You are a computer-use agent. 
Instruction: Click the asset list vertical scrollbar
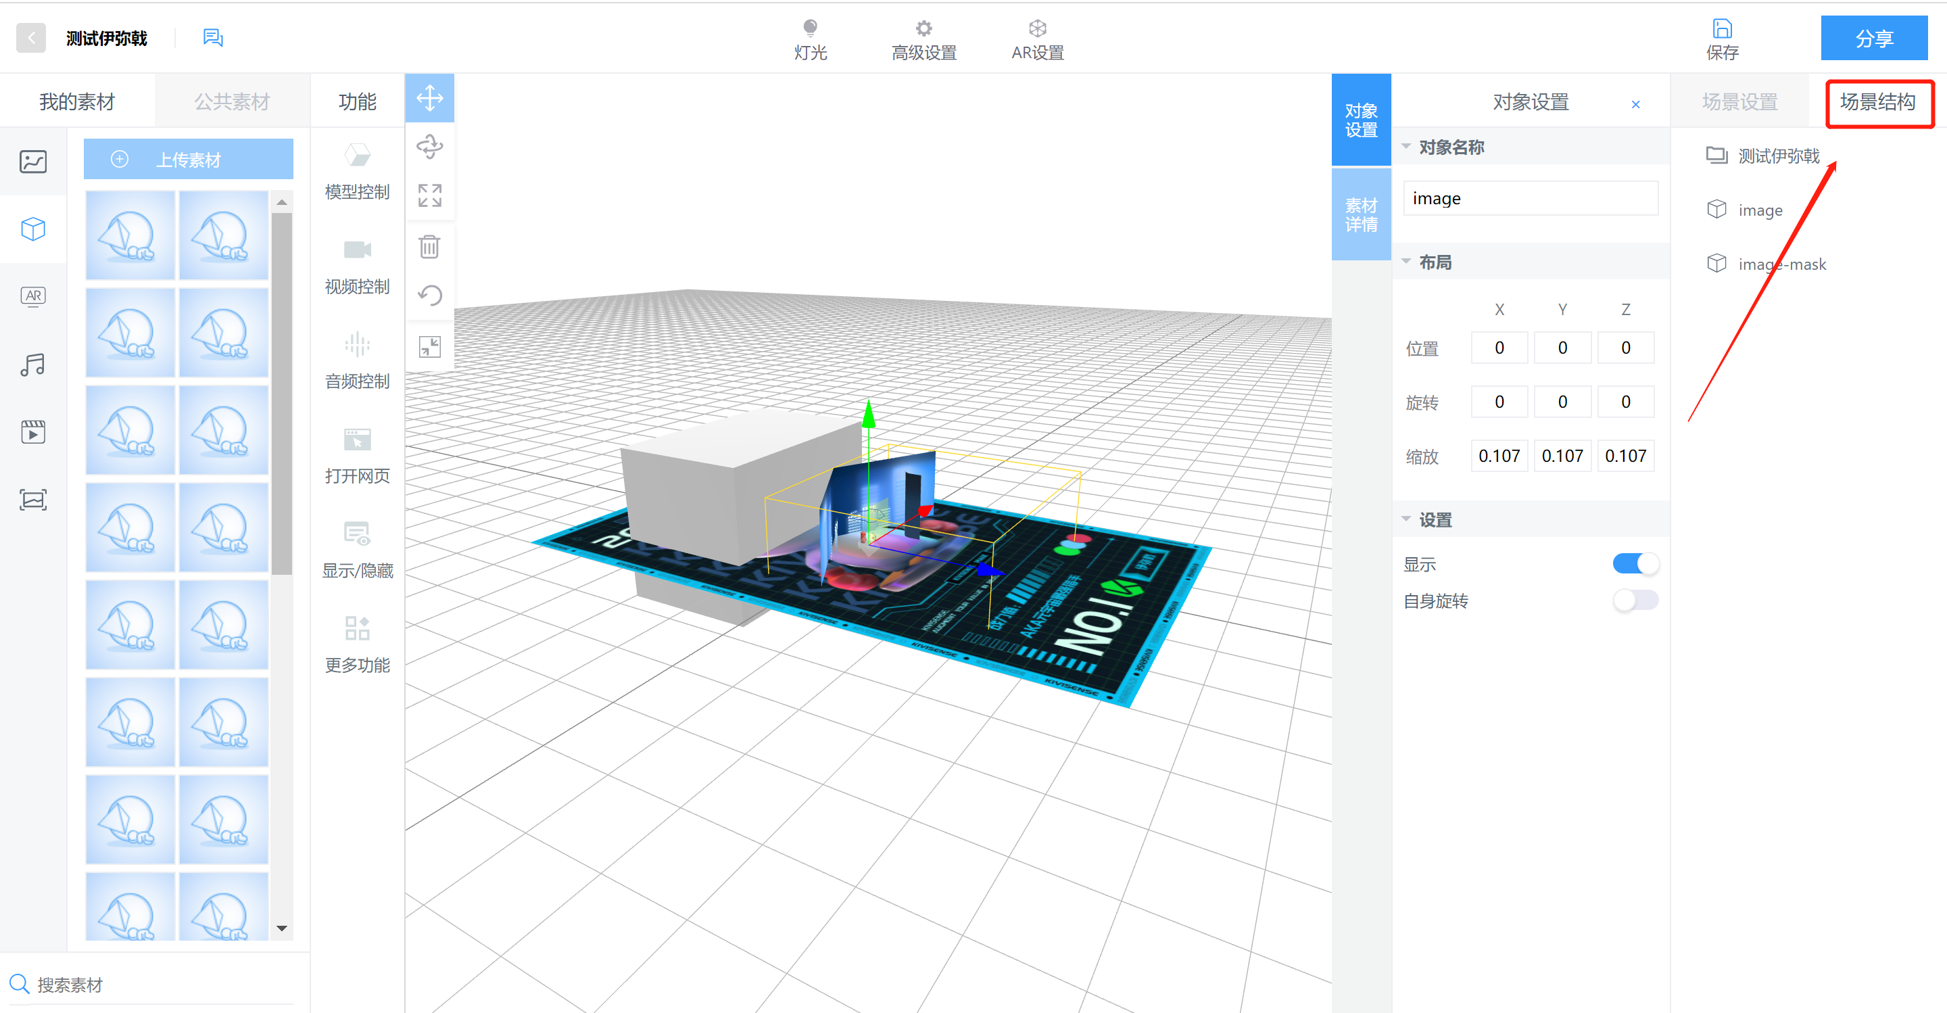click(282, 393)
